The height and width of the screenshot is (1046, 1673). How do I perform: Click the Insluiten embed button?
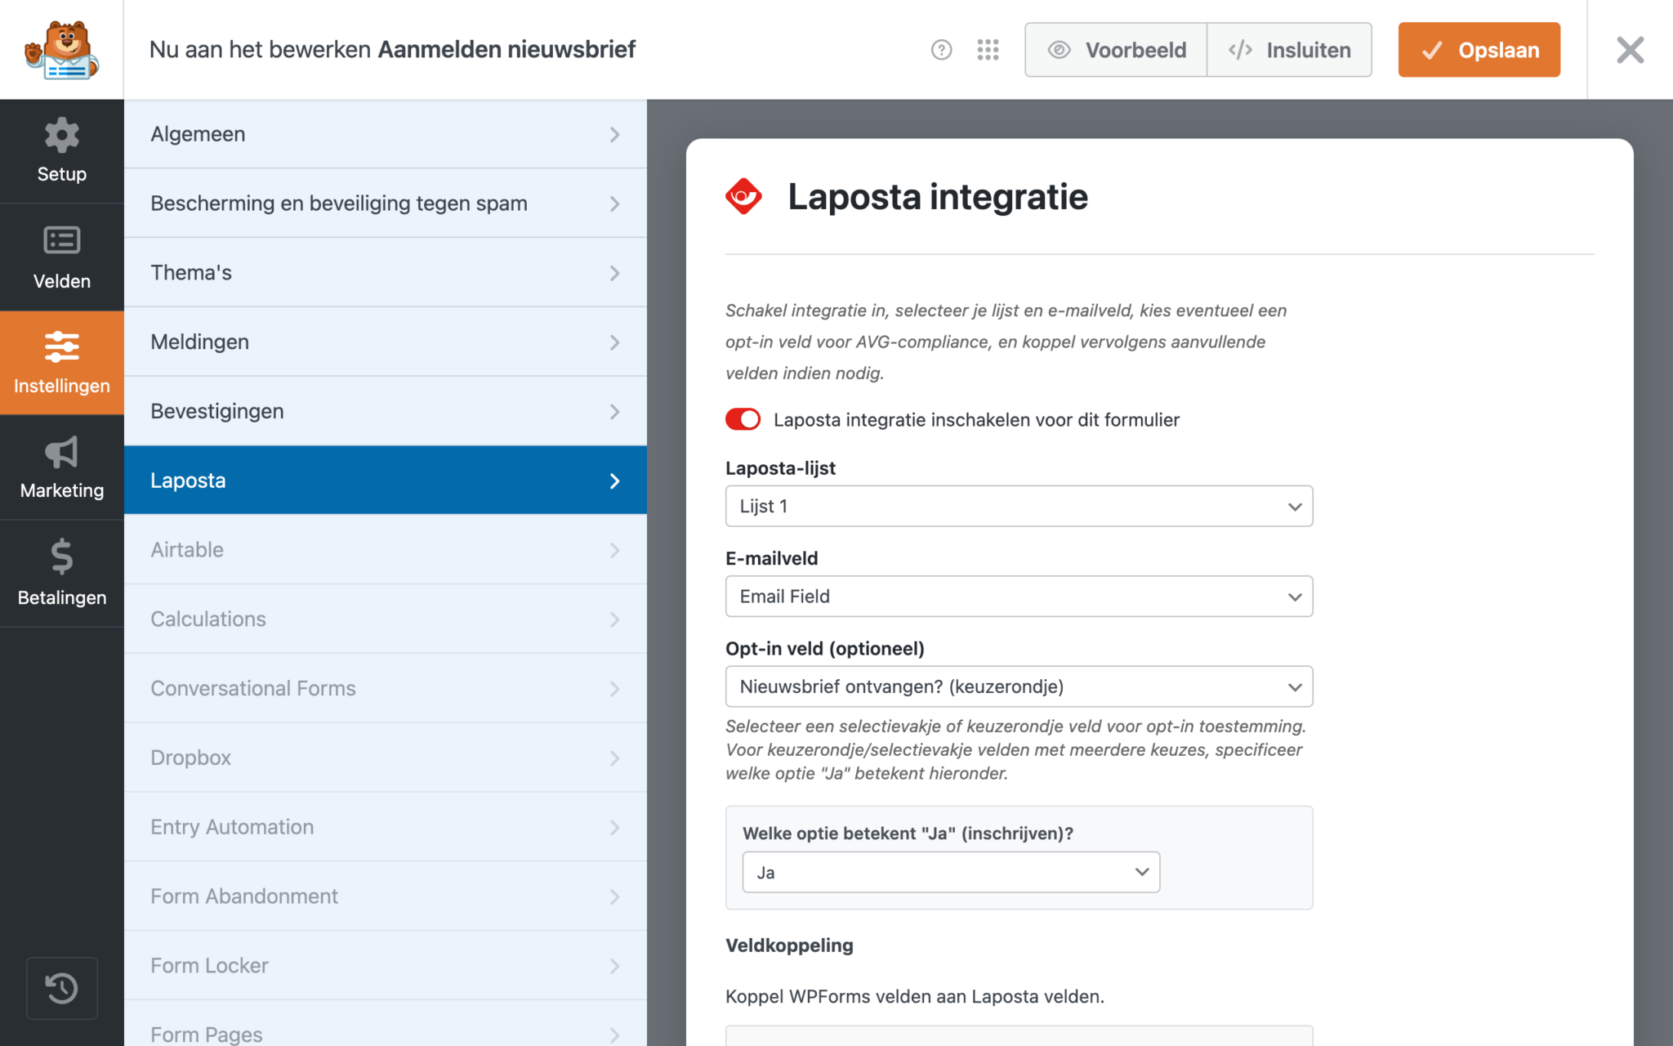coord(1289,50)
